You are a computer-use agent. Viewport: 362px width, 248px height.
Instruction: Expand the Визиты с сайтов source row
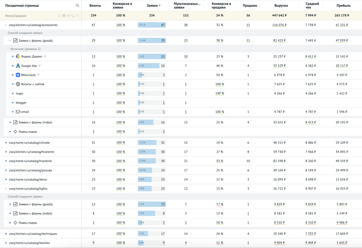(x=13, y=84)
